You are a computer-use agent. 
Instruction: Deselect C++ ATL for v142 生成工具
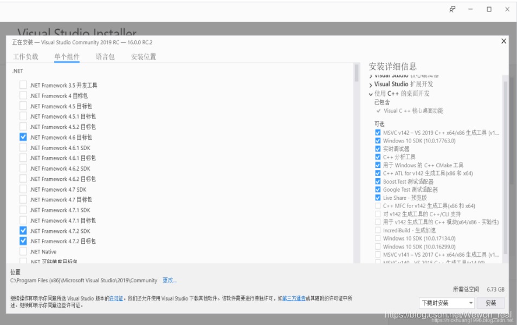378,173
